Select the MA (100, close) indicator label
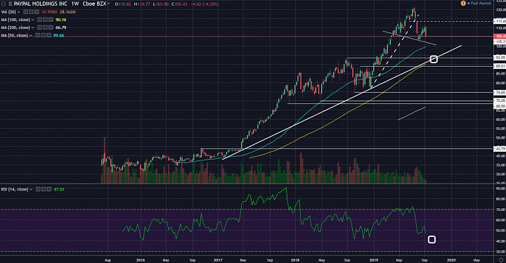The image size is (506, 263). coord(15,20)
